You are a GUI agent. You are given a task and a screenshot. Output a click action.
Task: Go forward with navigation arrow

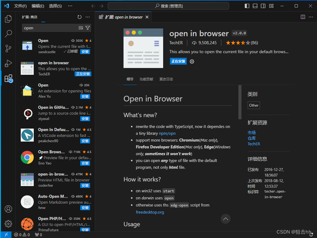102,6
